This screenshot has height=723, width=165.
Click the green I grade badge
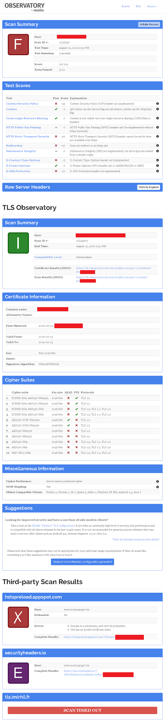[x=18, y=243]
